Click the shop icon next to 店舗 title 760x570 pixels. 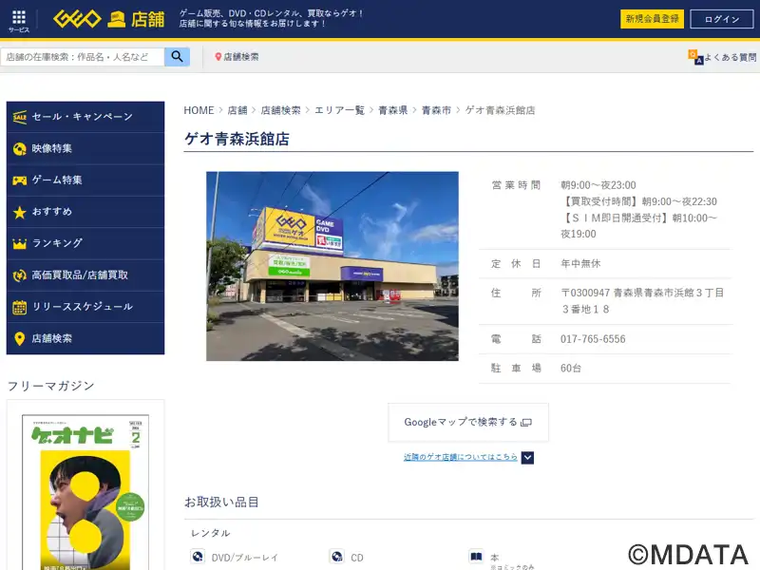tap(116, 19)
